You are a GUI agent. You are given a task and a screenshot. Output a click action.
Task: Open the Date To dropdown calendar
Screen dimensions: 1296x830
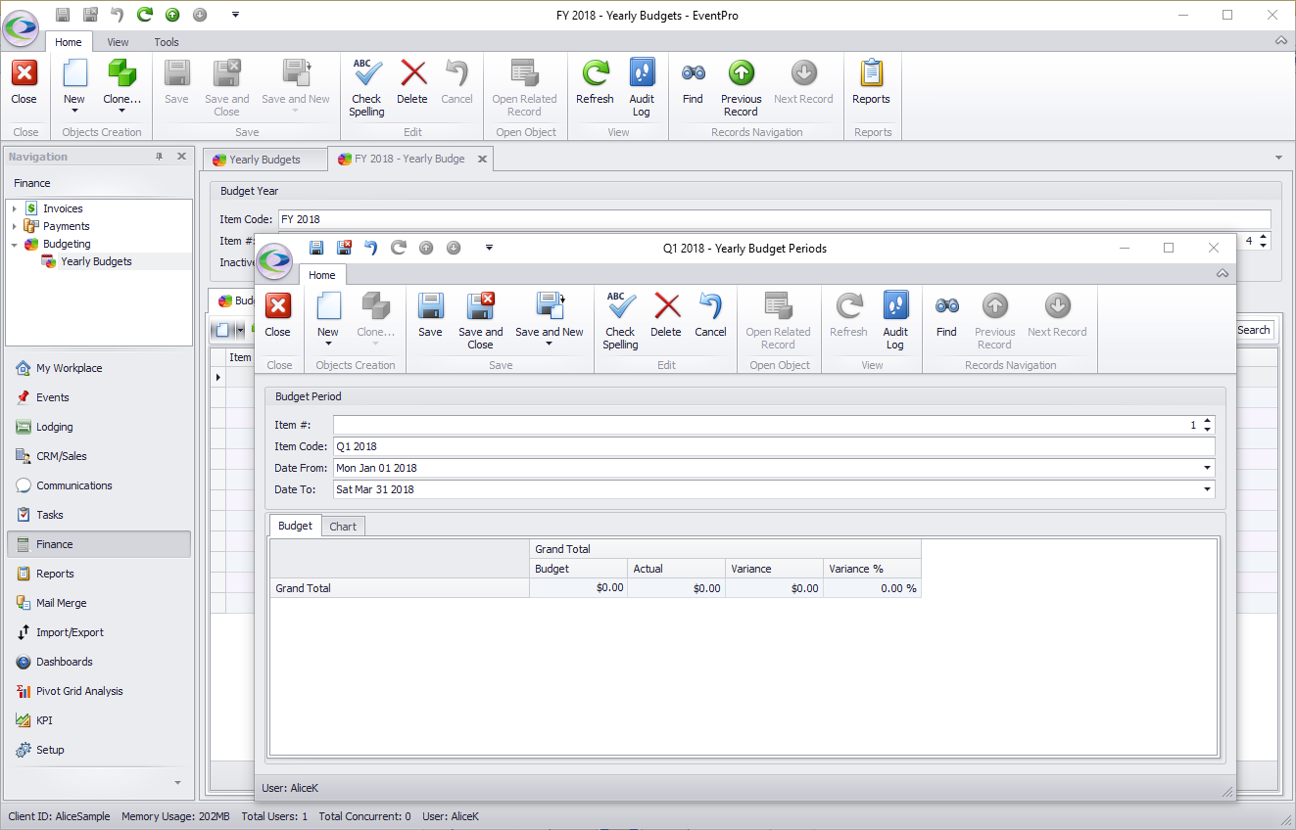coord(1207,489)
